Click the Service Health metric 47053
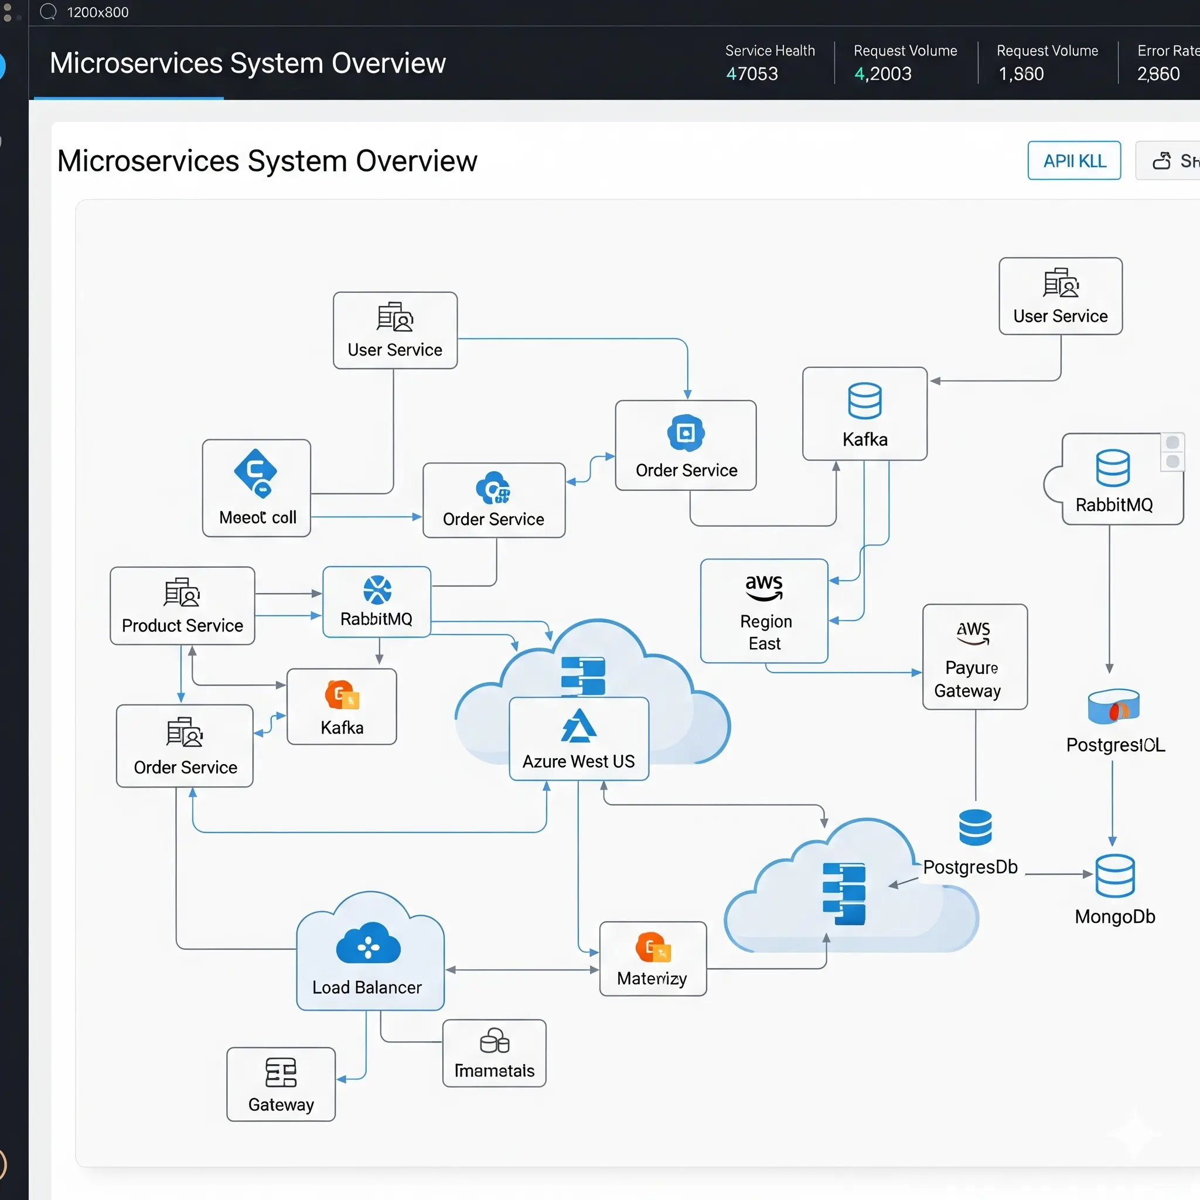The image size is (1200, 1200). pyautogui.click(x=752, y=73)
